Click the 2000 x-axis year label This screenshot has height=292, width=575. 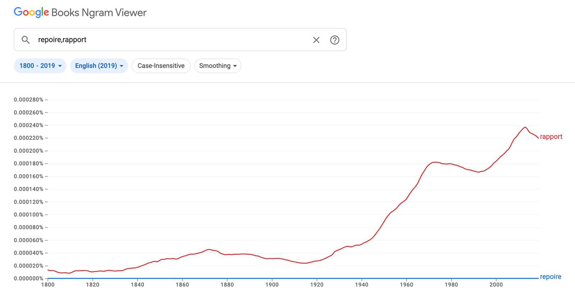point(496,284)
